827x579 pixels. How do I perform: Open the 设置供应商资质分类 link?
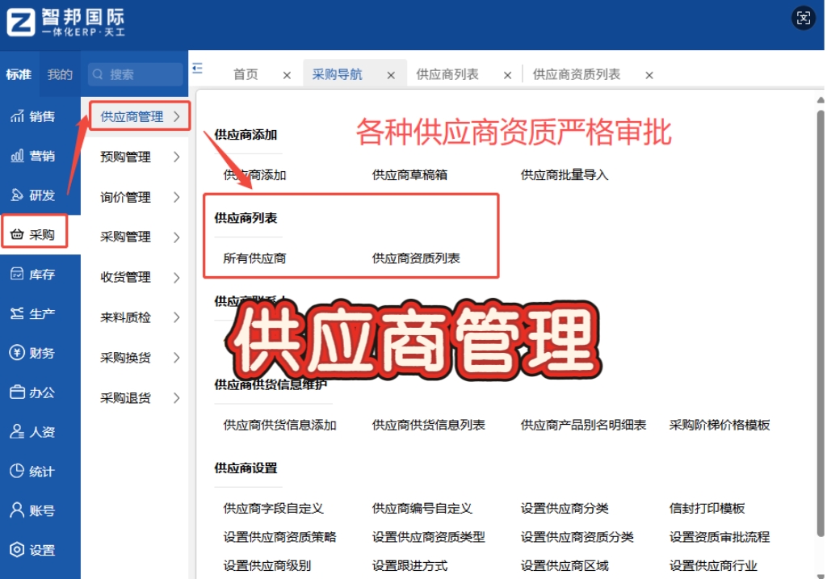(x=577, y=537)
